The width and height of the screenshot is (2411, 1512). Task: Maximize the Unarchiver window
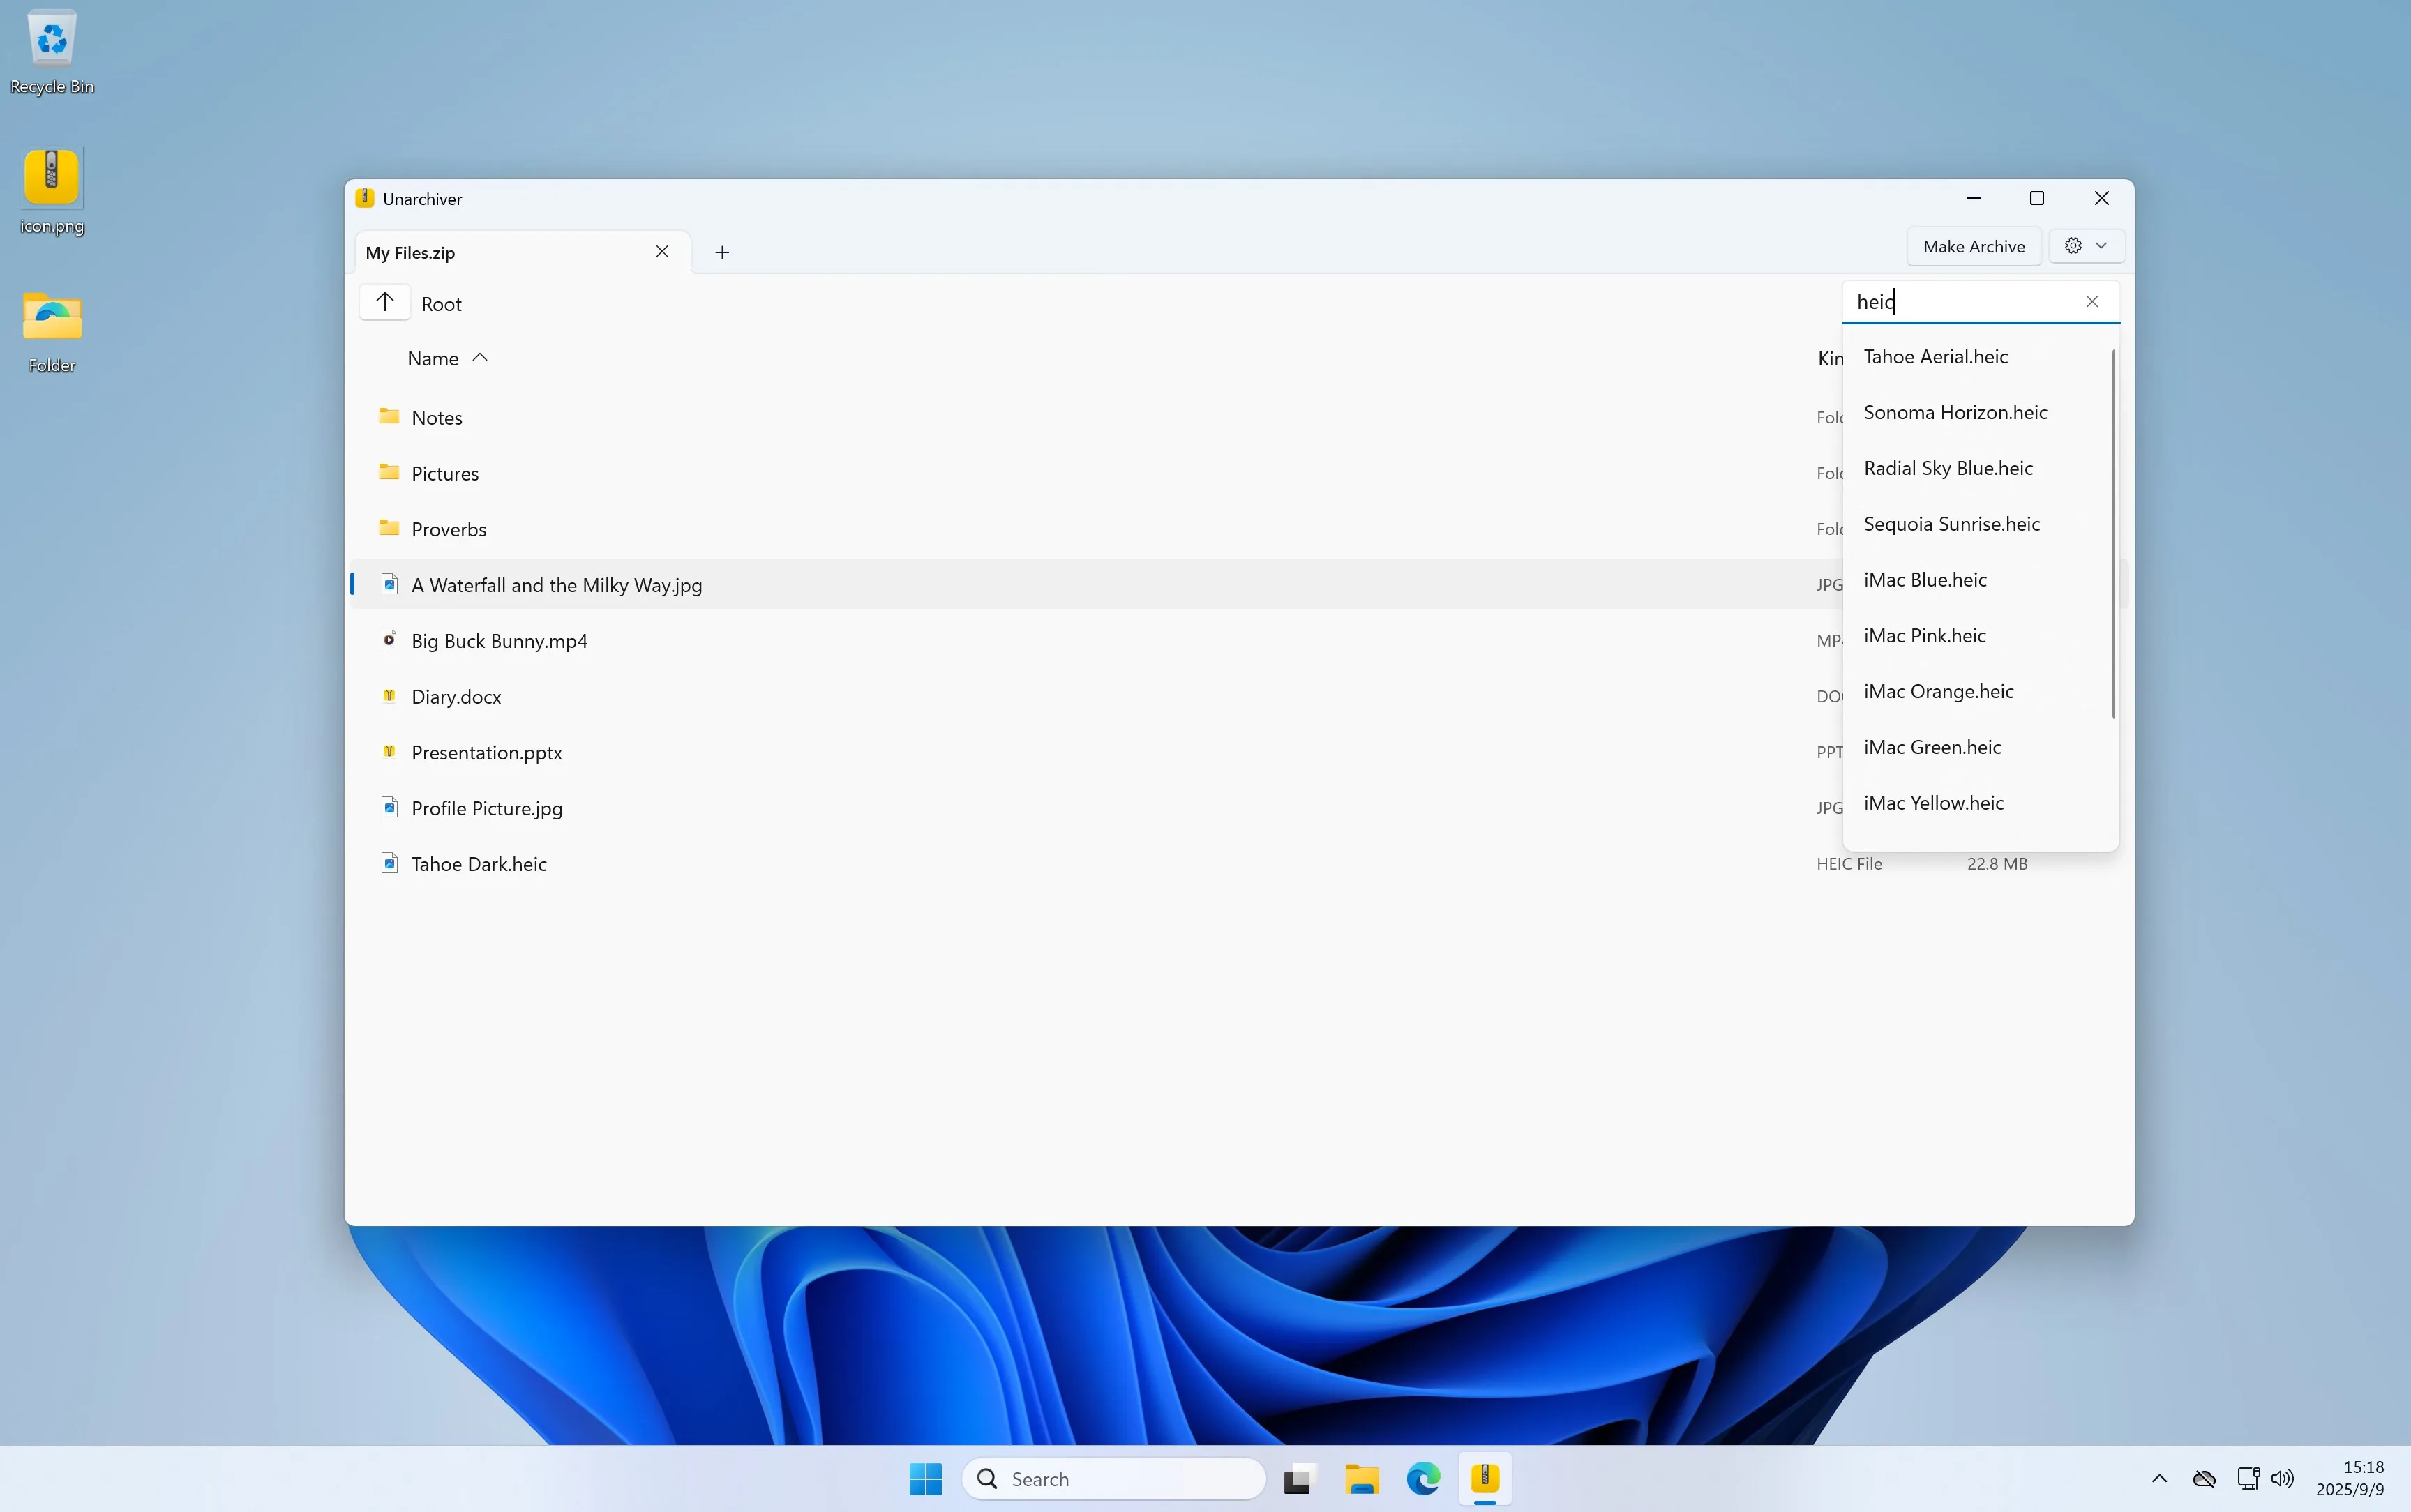pos(2037,198)
